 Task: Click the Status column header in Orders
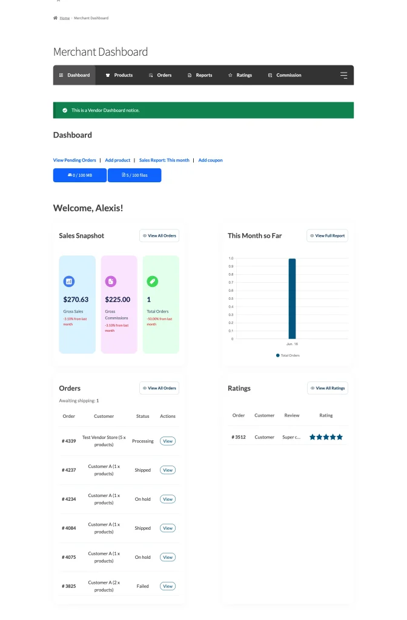point(143,417)
